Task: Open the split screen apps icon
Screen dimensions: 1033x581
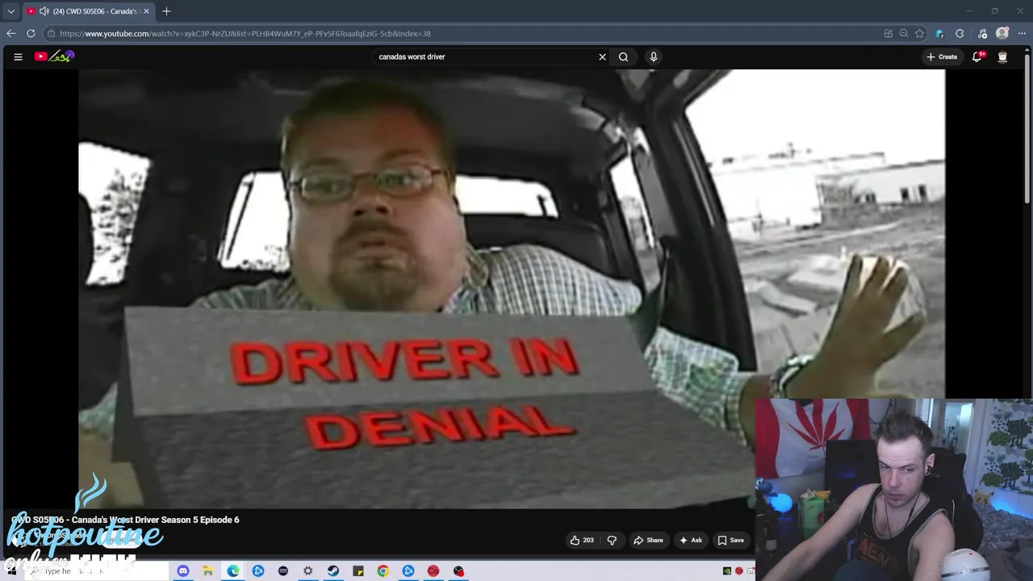Action: coord(889,33)
